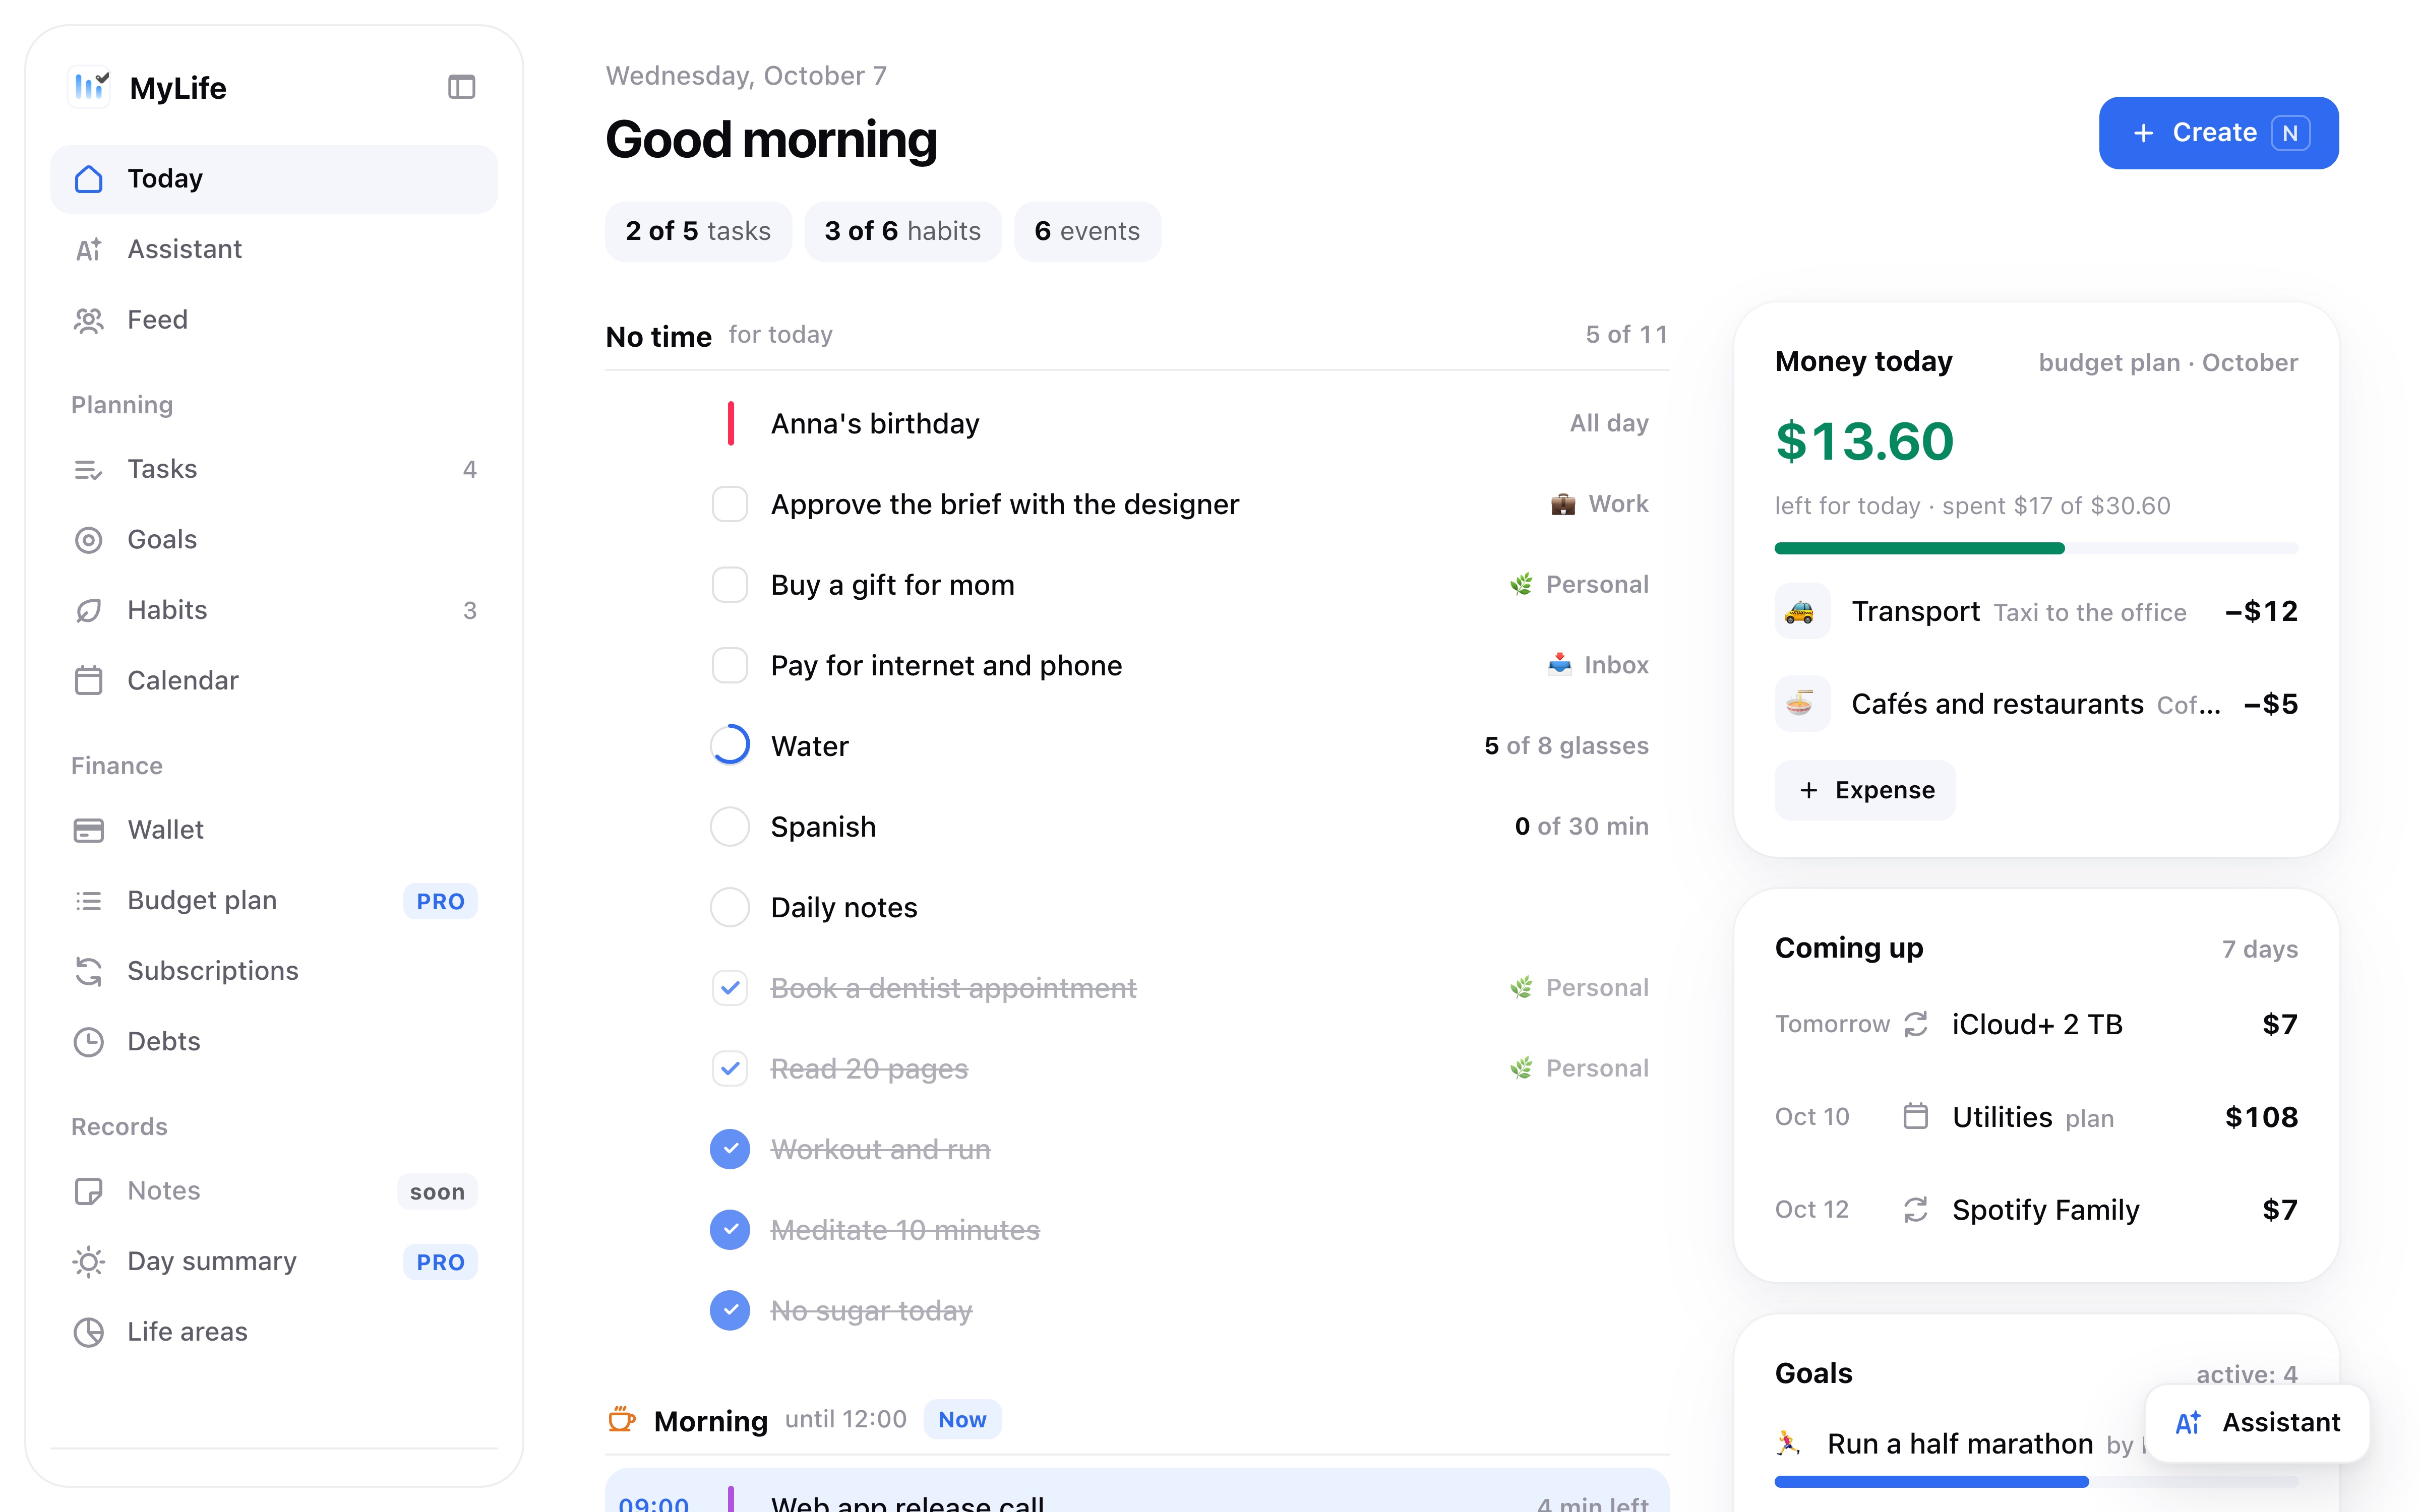Check off Approve the brief with the designer

[x=729, y=504]
